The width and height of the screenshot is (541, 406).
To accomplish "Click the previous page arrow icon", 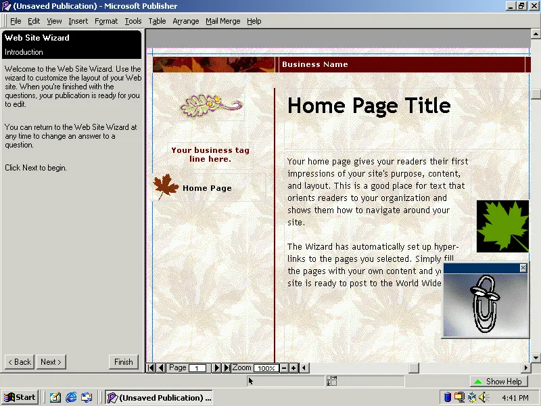I will tap(160, 368).
